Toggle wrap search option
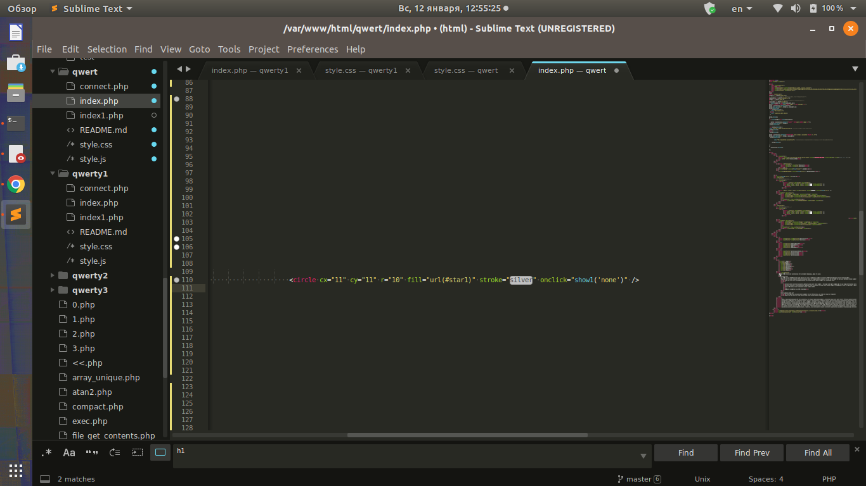The width and height of the screenshot is (866, 486). pyautogui.click(x=115, y=452)
